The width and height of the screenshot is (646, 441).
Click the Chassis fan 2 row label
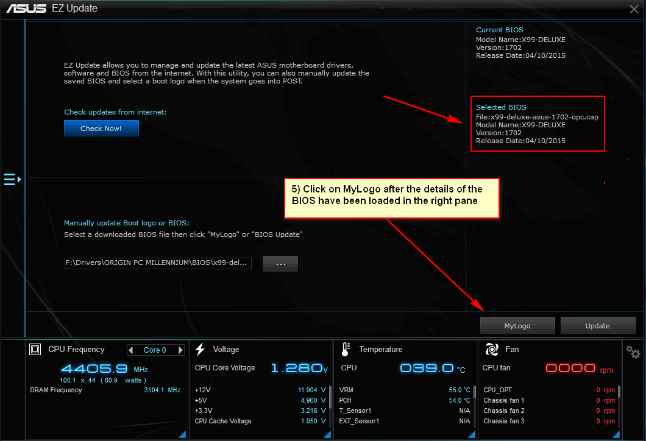click(x=504, y=411)
